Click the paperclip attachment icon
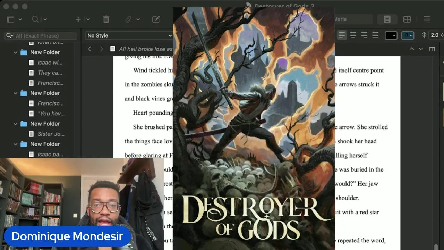The width and height of the screenshot is (444, 250). [128, 19]
